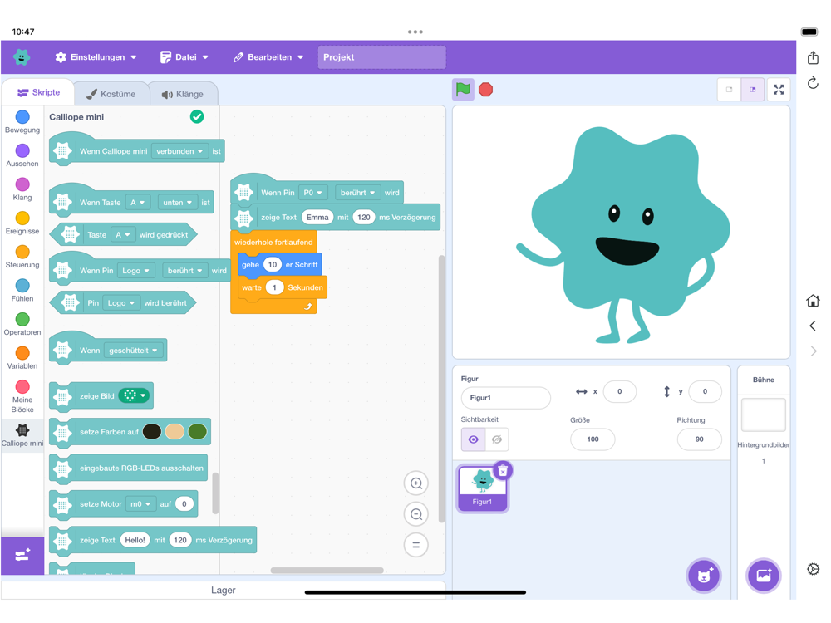
Task: Reset workspace zoom with equals button
Action: point(416,545)
